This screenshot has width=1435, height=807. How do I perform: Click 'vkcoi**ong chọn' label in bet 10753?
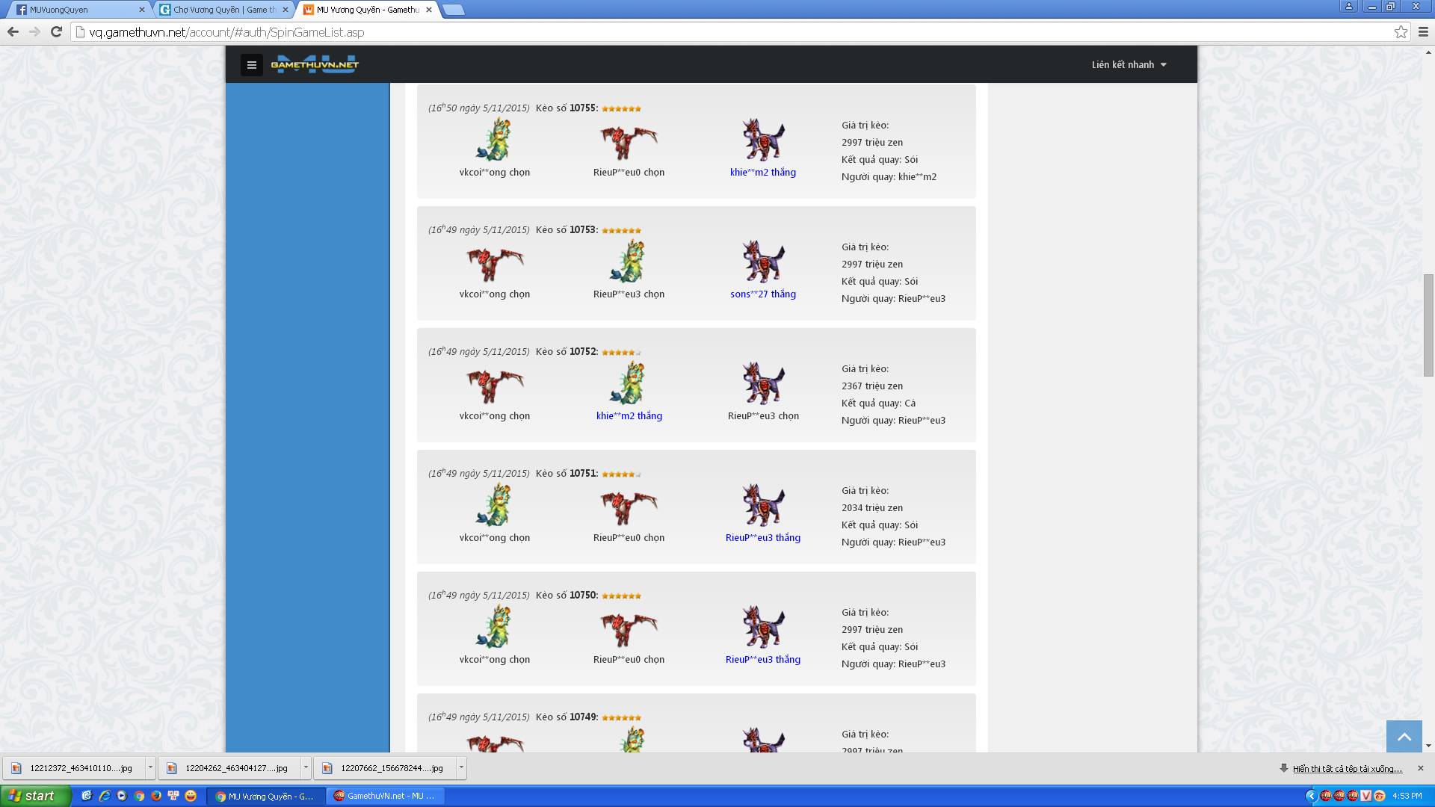coord(495,294)
